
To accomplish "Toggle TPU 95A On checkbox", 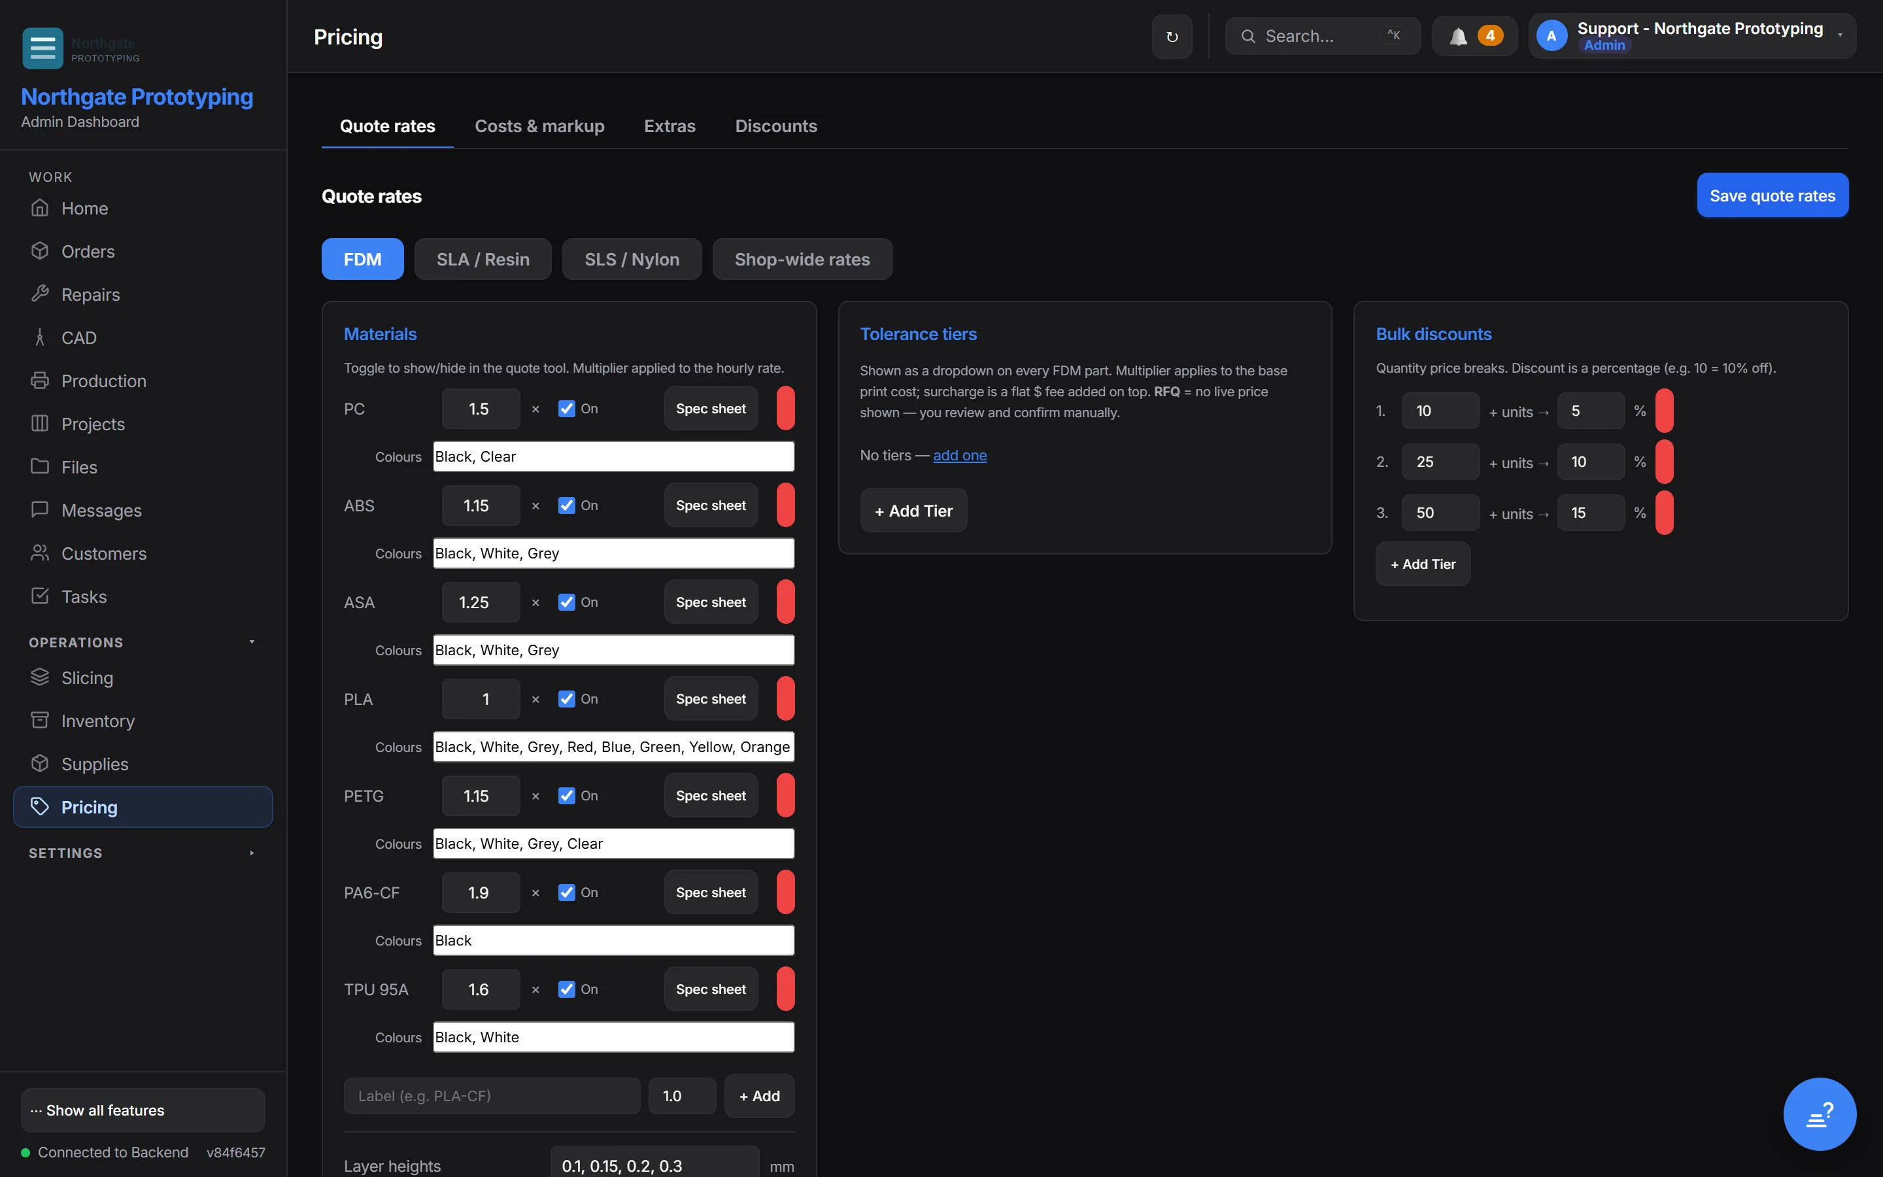I will coord(566,989).
